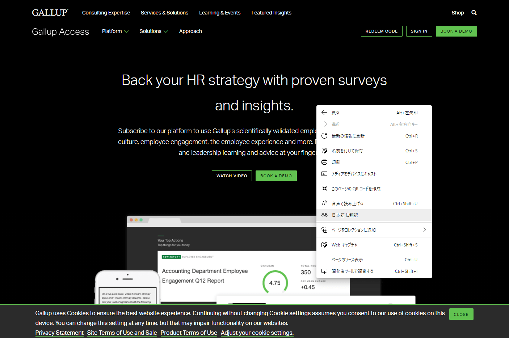Select 最新の情報に更新 menu item
Screen dimensions: 509x338
(374, 136)
